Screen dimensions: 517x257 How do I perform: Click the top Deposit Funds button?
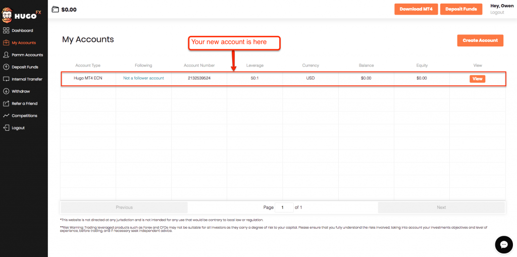[461, 9]
